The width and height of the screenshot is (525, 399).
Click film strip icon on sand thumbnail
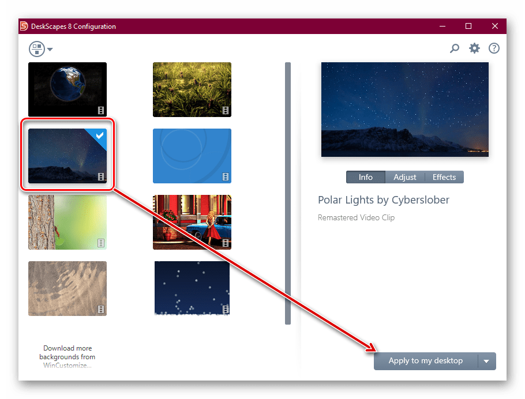(x=101, y=309)
